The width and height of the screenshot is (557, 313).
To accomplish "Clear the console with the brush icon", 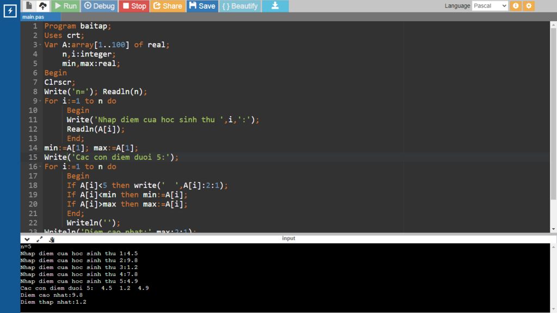I will [52, 240].
